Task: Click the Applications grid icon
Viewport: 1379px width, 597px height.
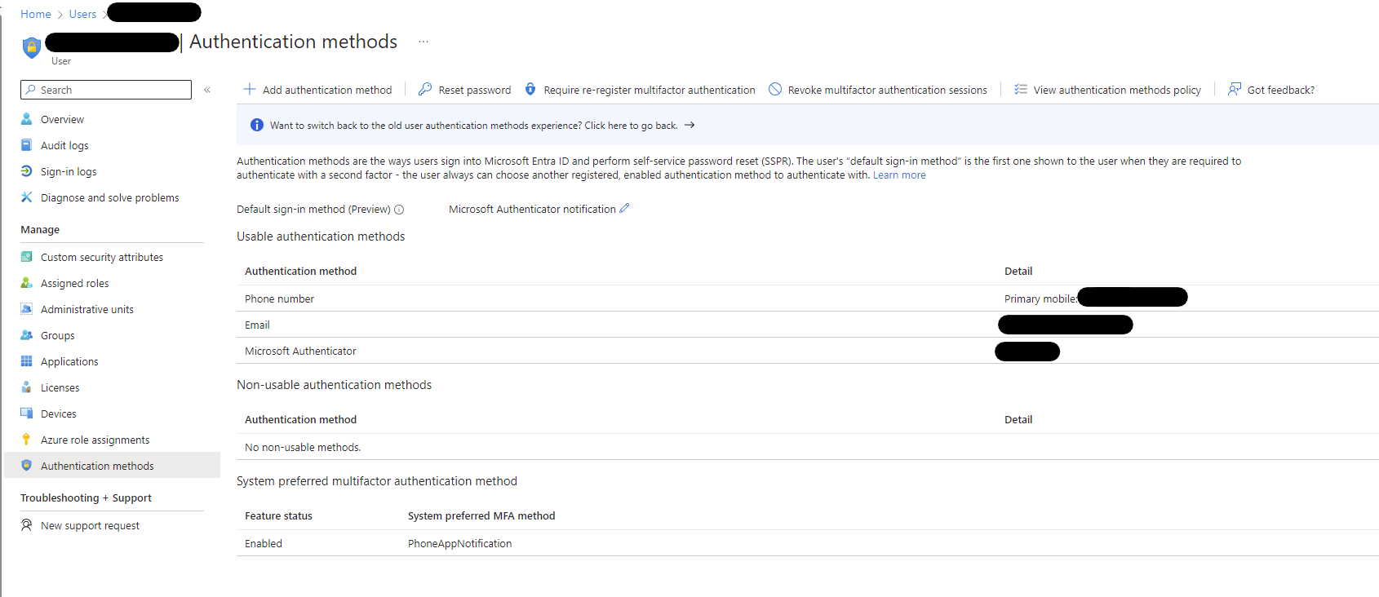Action: coord(27,361)
